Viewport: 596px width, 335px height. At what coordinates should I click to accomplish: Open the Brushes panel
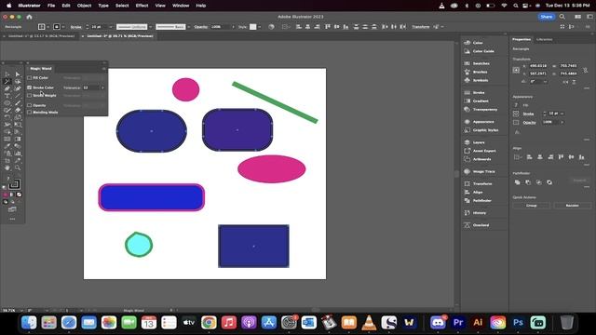pos(476,72)
